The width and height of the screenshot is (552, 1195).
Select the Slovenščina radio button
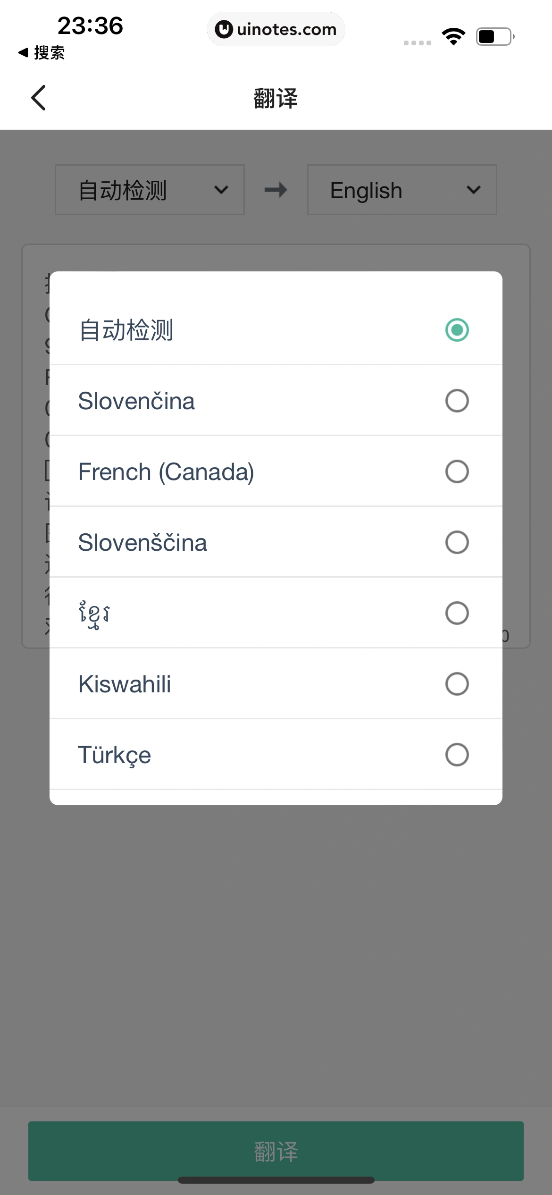pos(457,542)
